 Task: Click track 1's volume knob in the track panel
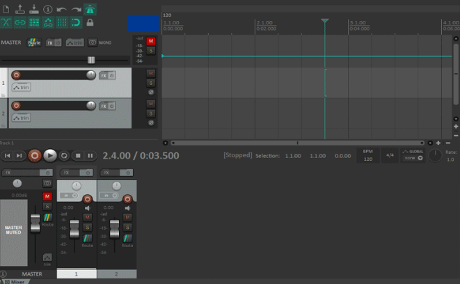tap(91, 75)
